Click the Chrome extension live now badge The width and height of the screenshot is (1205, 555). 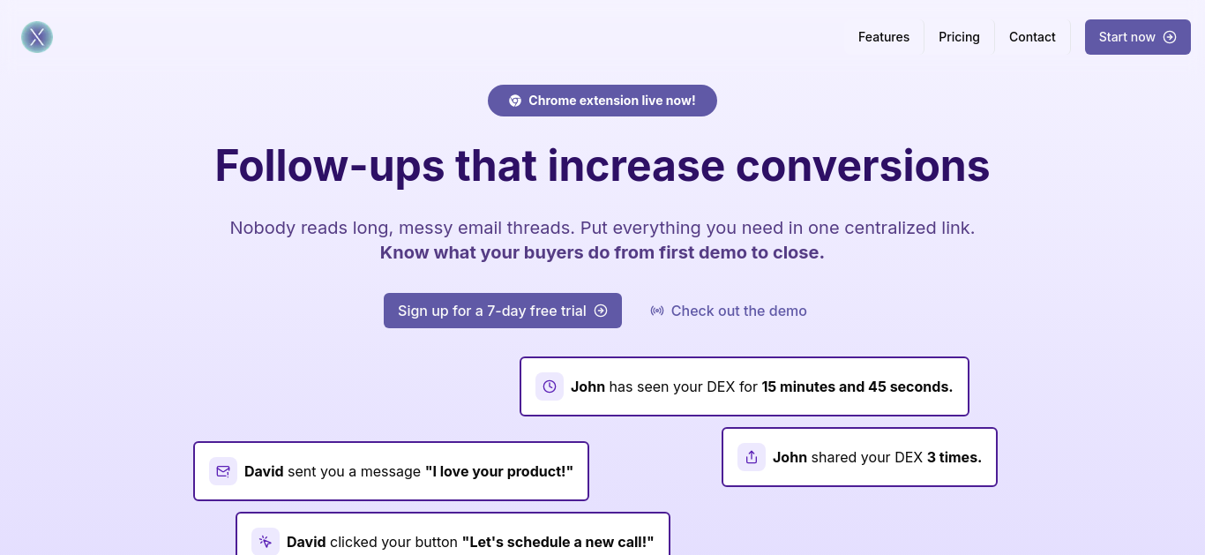click(x=602, y=101)
